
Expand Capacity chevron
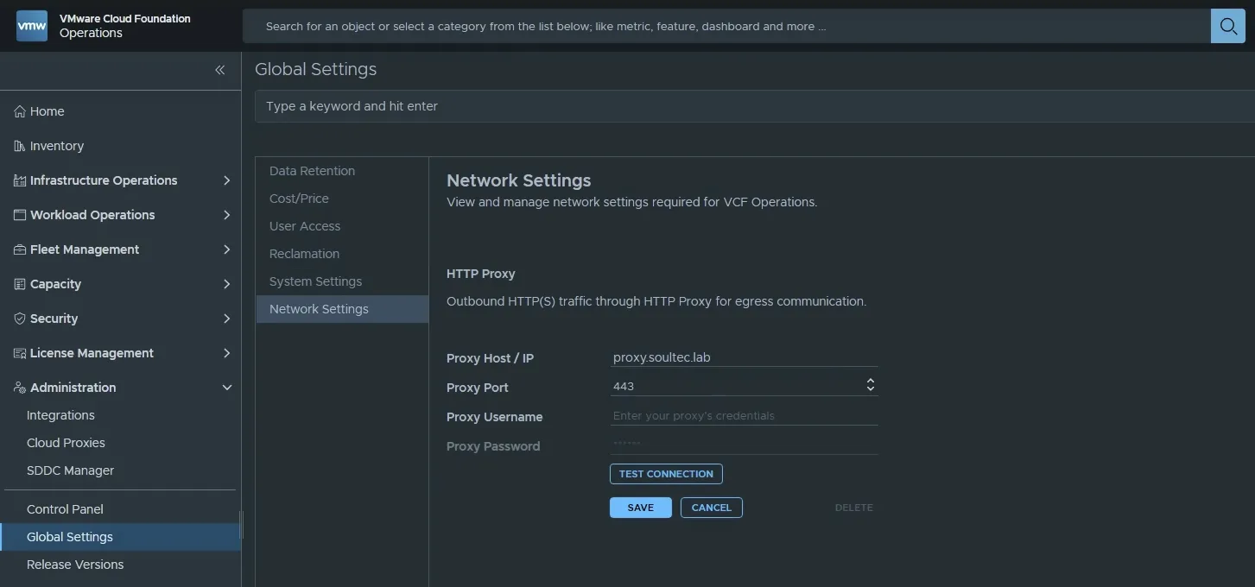226,284
